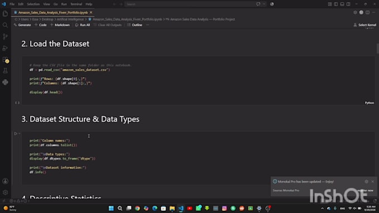This screenshot has height=213, width=379.
Task: Go forward with the navigation arrow
Action: click(120, 4)
